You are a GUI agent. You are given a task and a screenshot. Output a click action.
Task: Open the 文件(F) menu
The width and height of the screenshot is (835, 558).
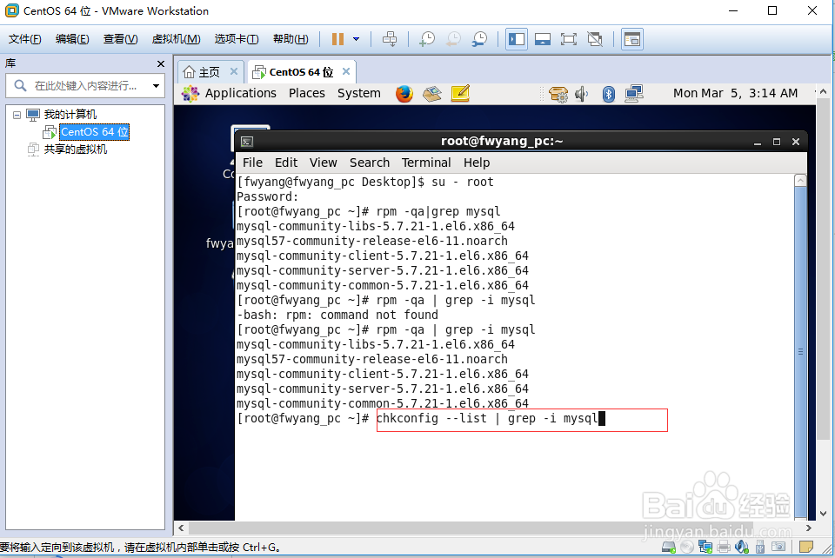25,39
